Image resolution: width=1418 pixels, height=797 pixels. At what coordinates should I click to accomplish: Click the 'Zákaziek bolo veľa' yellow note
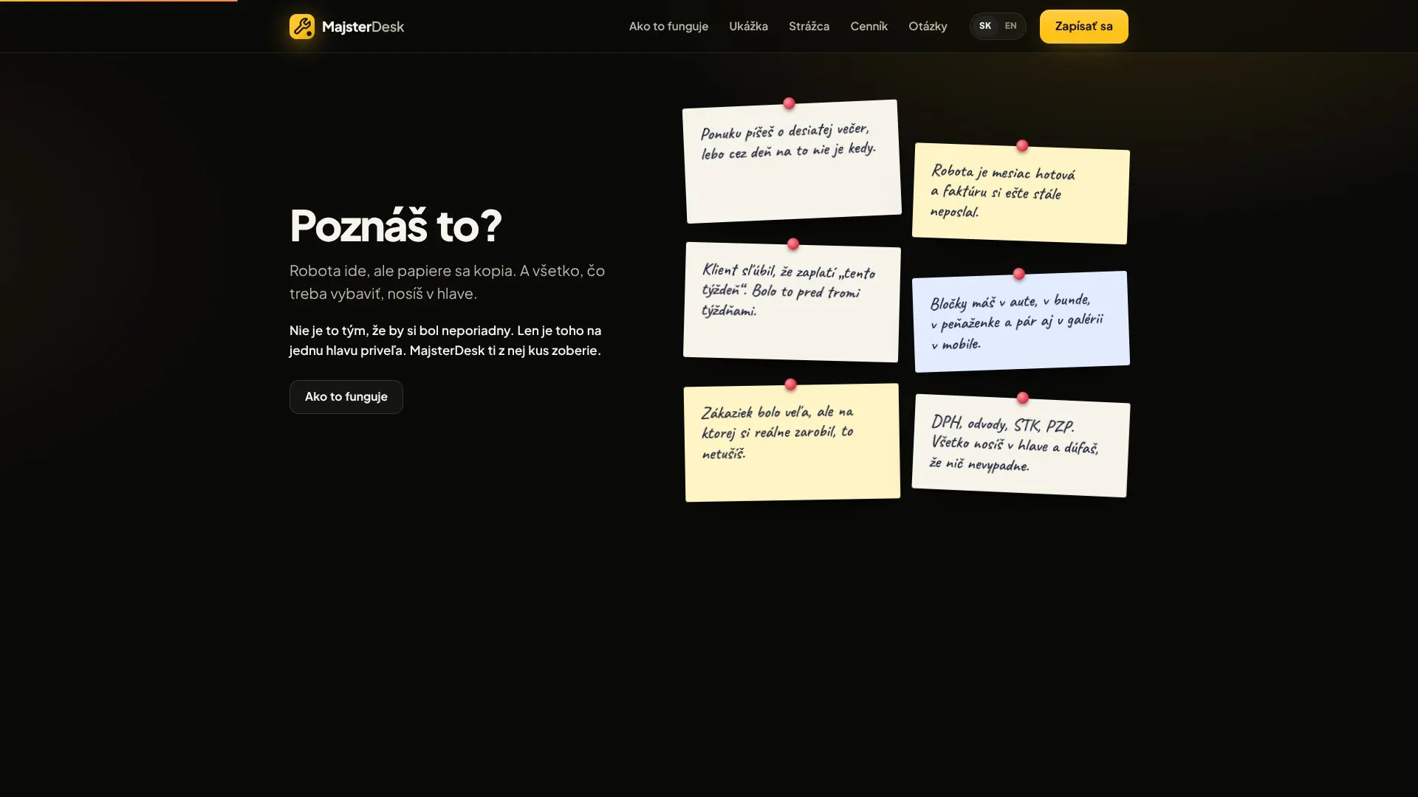(792, 442)
